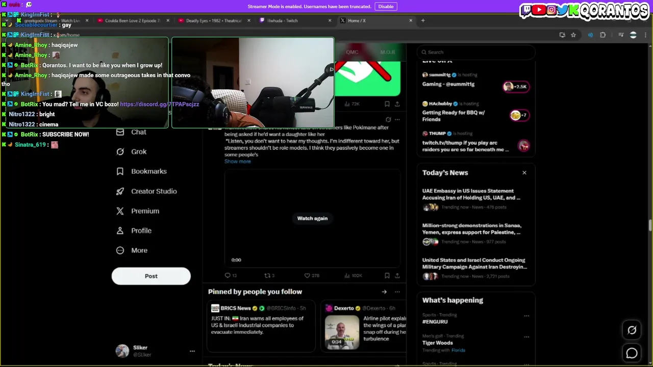The height and width of the screenshot is (367, 653).
Task: Open the floating messages chat button
Action: pyautogui.click(x=632, y=353)
